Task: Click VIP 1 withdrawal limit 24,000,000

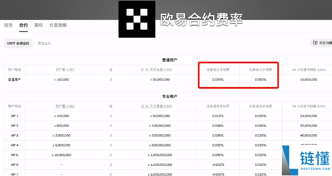Action: click(x=309, y=116)
